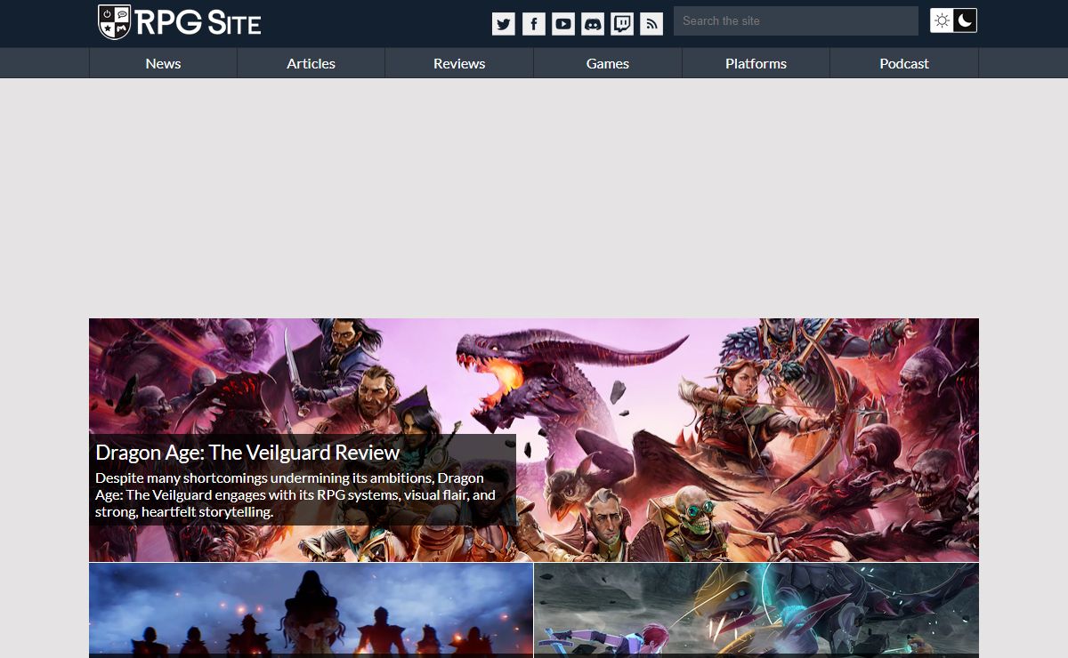Click the Veilguard review summary text
Viewport: 1068px width, 658px height.
[295, 495]
